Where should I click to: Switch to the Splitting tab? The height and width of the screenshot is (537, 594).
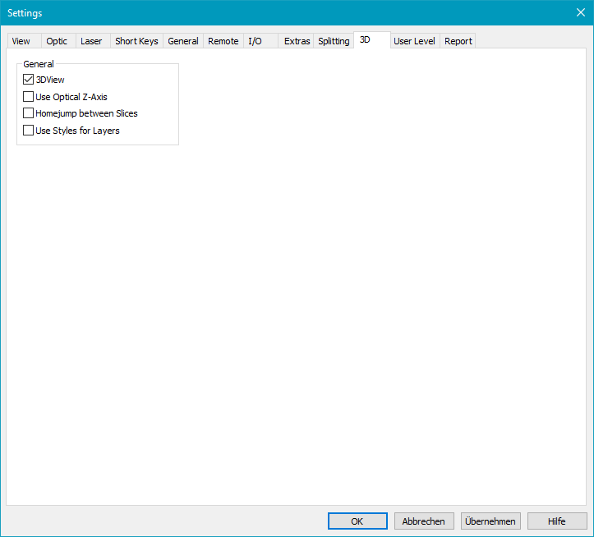click(334, 41)
